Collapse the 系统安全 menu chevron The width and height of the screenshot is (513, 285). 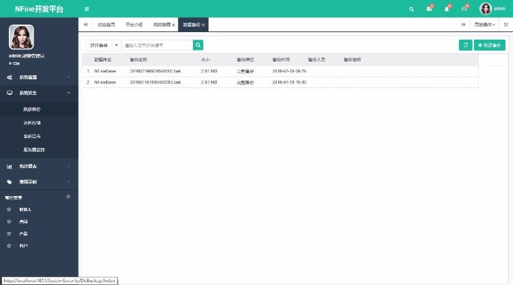coord(68,93)
